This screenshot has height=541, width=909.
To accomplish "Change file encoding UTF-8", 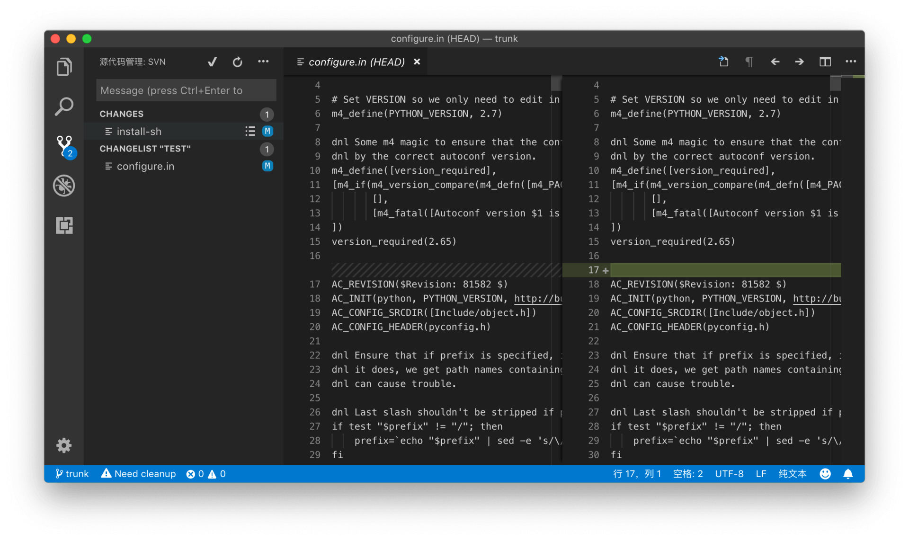I will 729,474.
